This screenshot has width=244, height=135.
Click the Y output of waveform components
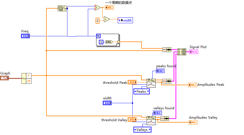(29, 76)
